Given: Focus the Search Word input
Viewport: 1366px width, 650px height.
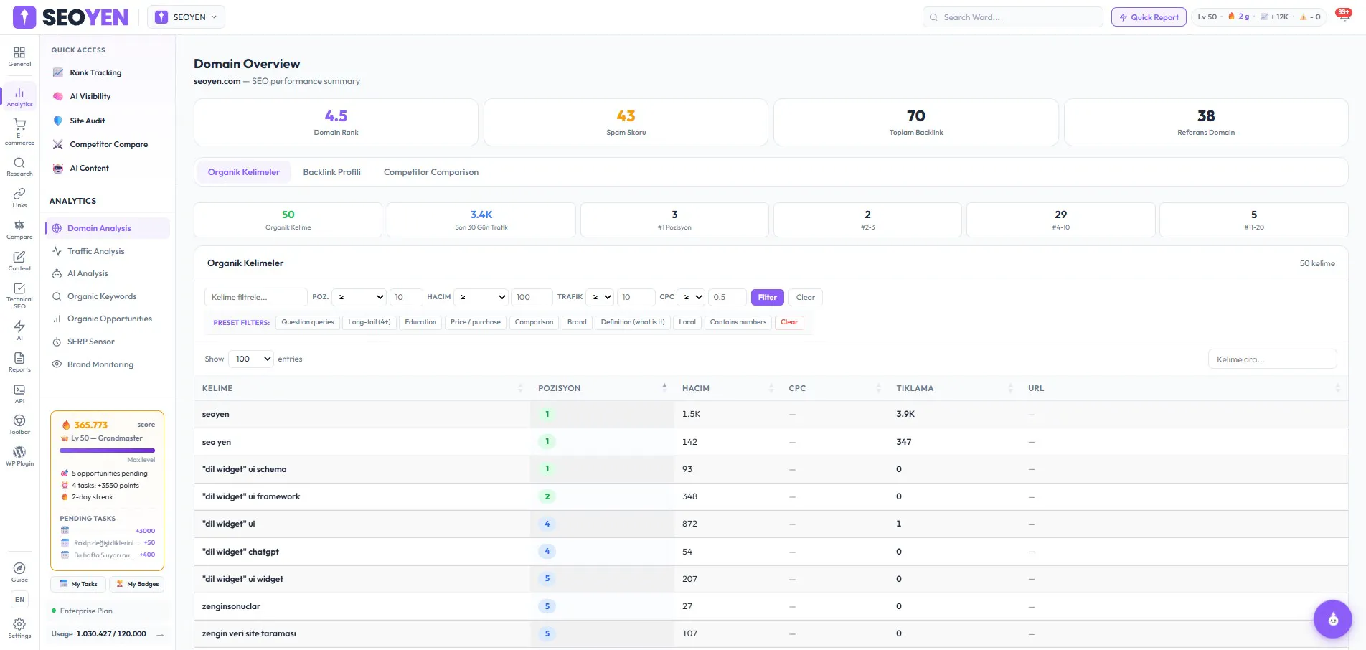Looking at the screenshot, I should [x=1012, y=17].
